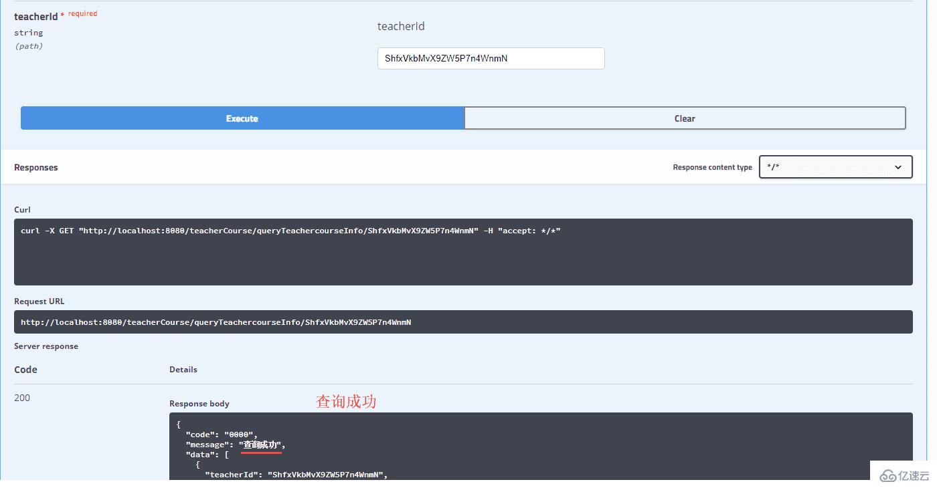Image resolution: width=937 pixels, height=490 pixels.
Task: Click the 200 status code
Action: 22,398
